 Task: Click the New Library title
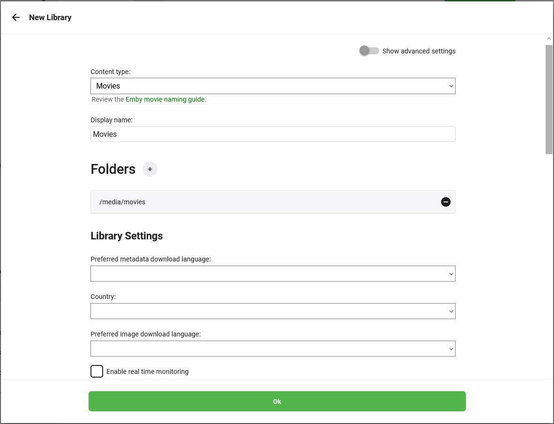50,18
